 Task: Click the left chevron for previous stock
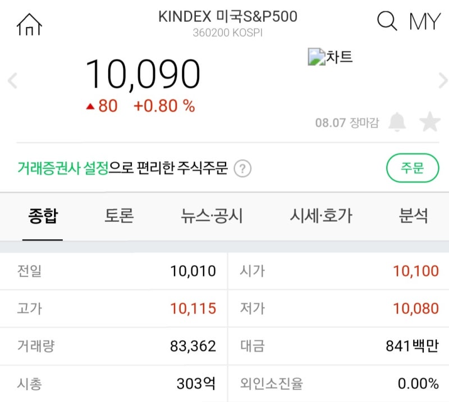12,80
